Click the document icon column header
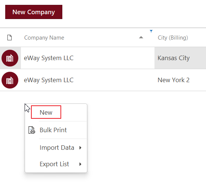Screen dimensions: 206x186 [9, 38]
